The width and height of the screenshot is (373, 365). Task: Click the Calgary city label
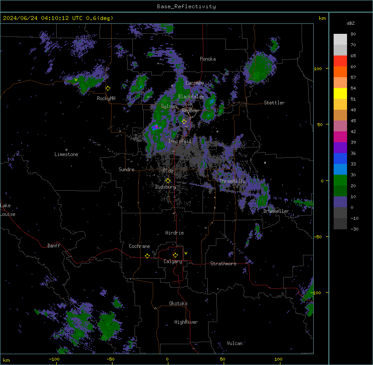173,261
